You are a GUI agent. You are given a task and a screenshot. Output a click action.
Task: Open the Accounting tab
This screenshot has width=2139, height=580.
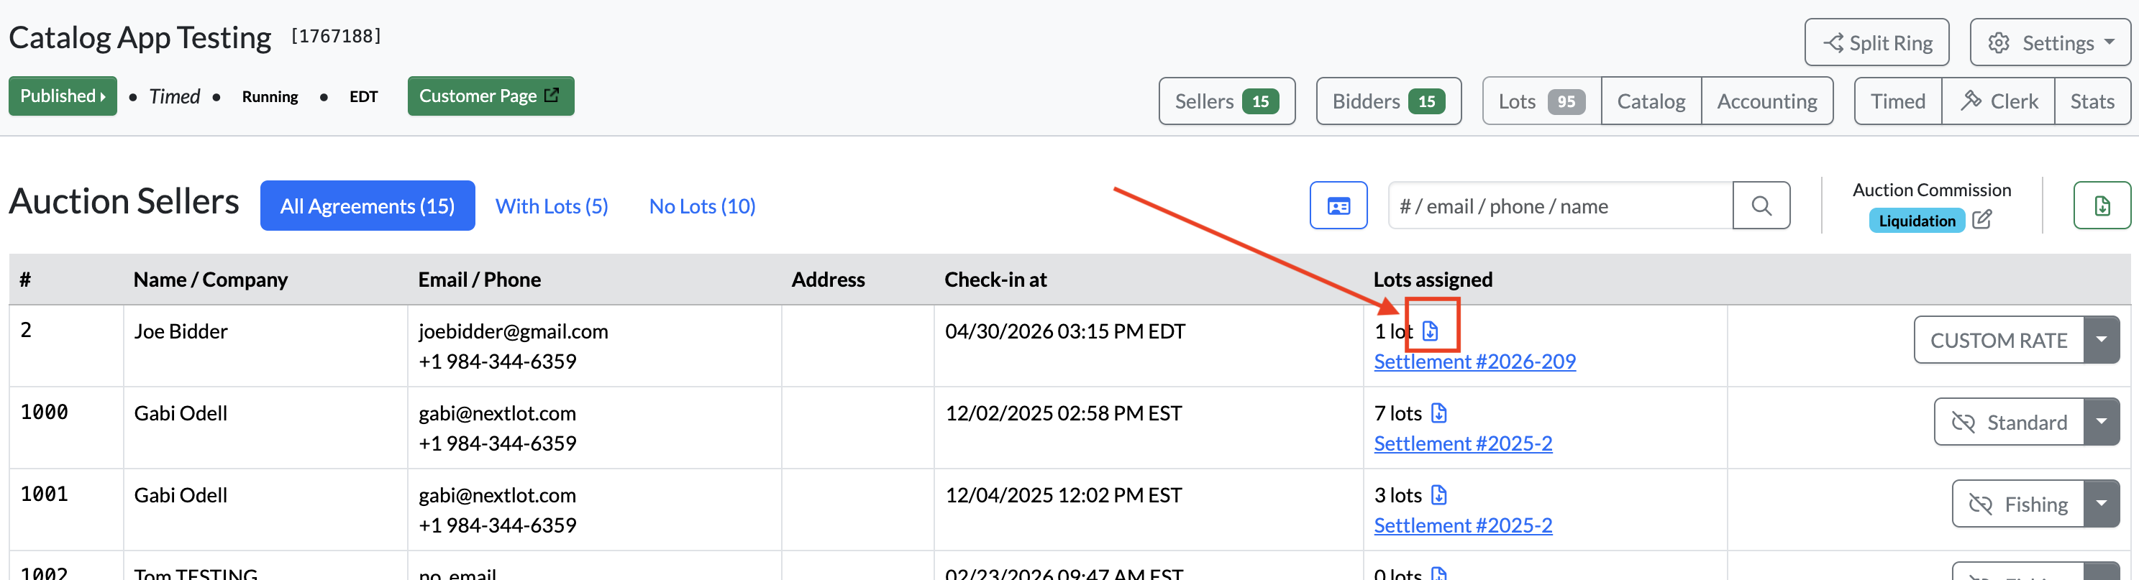click(1767, 101)
